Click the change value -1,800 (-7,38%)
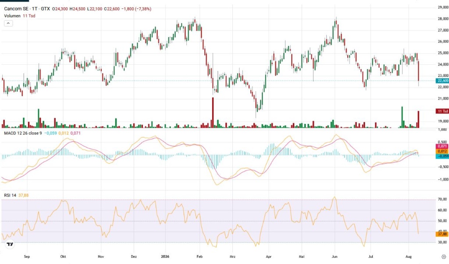449x264 pixels. click(x=136, y=9)
